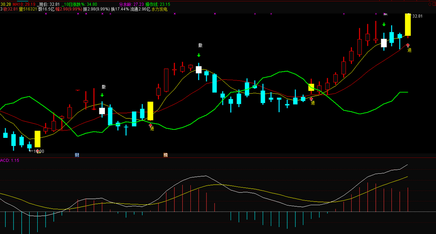Select the white candle under the middle 撤 label
The width and height of the screenshot is (436, 234).
(x=198, y=69)
